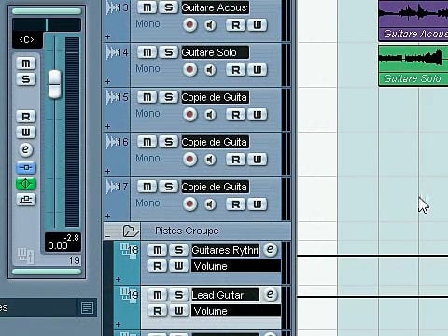Select the Guitare Solo track name field
This screenshot has width=448, height=336.
pyautogui.click(x=216, y=52)
